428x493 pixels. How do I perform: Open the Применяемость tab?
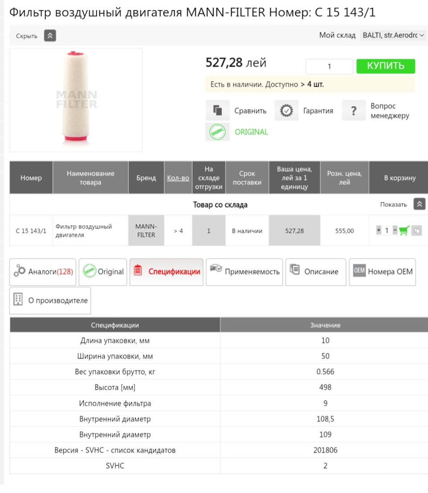point(244,272)
